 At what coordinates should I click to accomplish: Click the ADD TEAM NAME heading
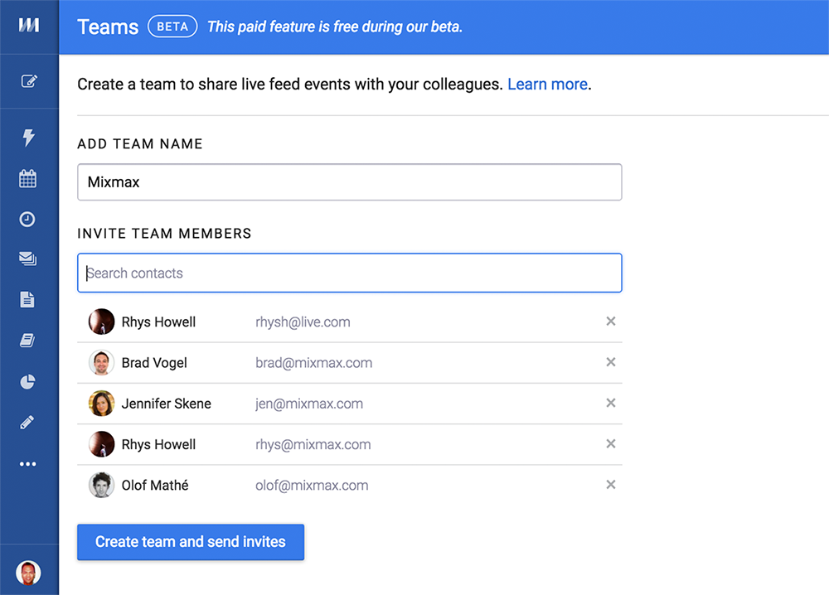[x=140, y=143]
